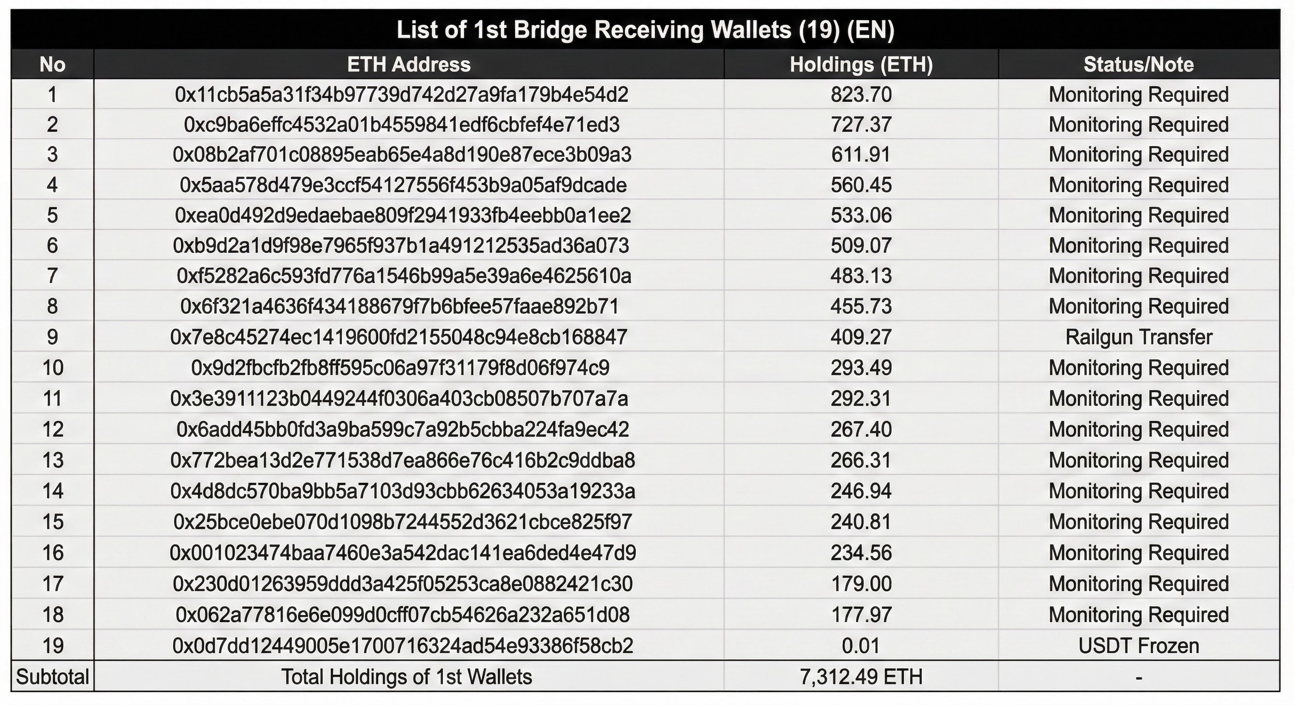This screenshot has height=705, width=1294.
Task: Click the ETH Address column header
Action: click(409, 65)
